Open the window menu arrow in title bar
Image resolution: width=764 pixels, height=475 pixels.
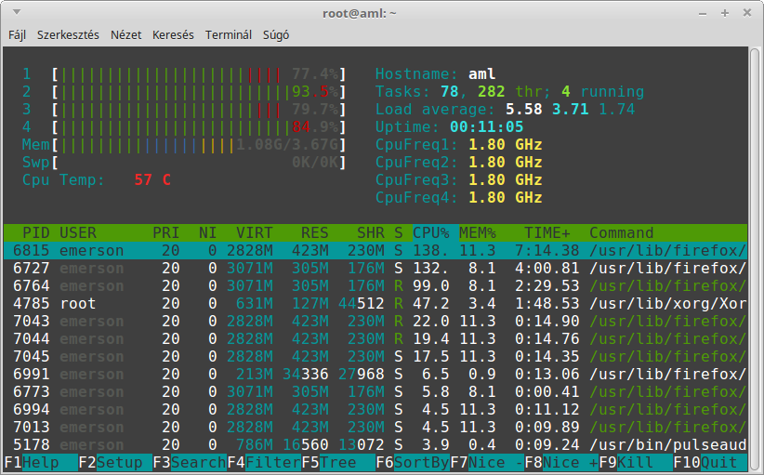point(17,12)
